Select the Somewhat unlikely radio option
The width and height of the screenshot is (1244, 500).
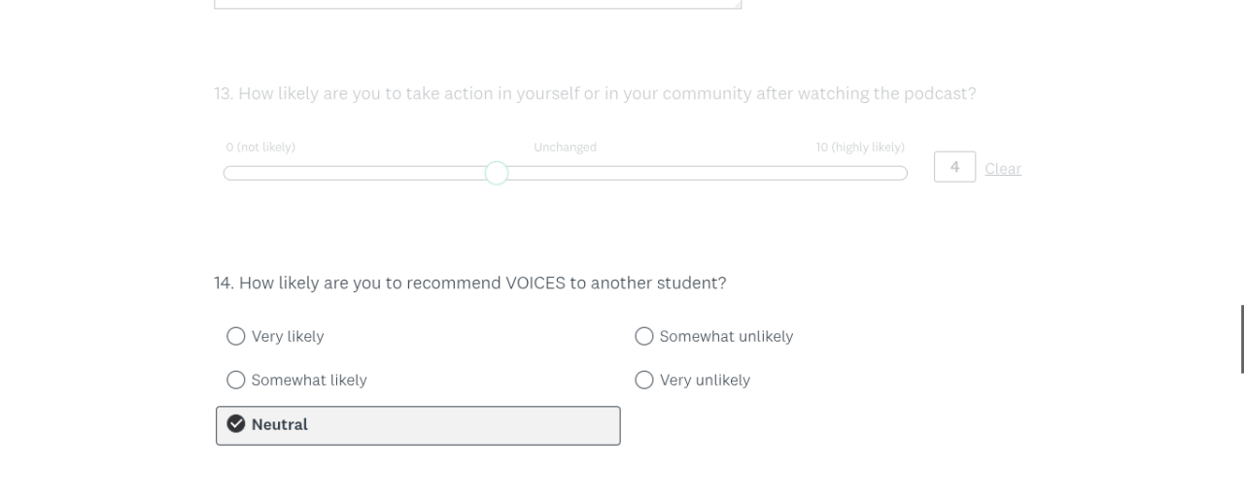point(643,336)
